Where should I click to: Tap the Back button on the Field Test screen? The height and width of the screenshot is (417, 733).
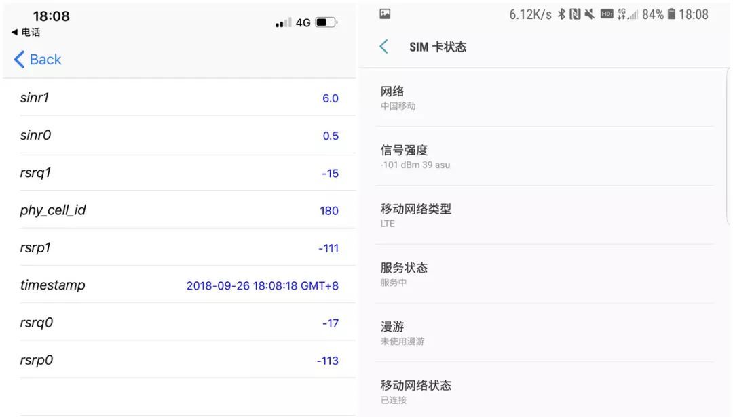coord(37,60)
